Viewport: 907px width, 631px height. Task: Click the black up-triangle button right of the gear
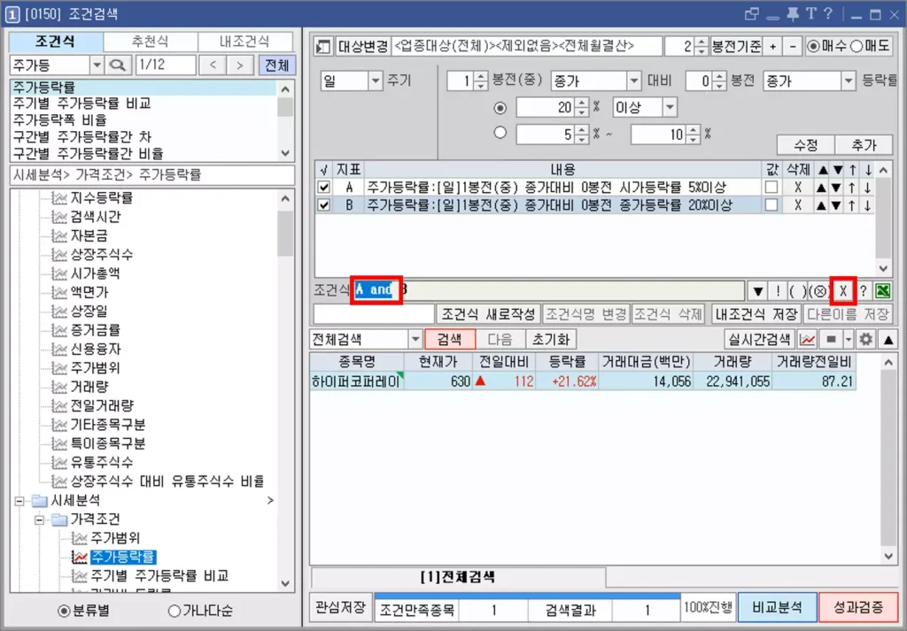click(x=888, y=339)
